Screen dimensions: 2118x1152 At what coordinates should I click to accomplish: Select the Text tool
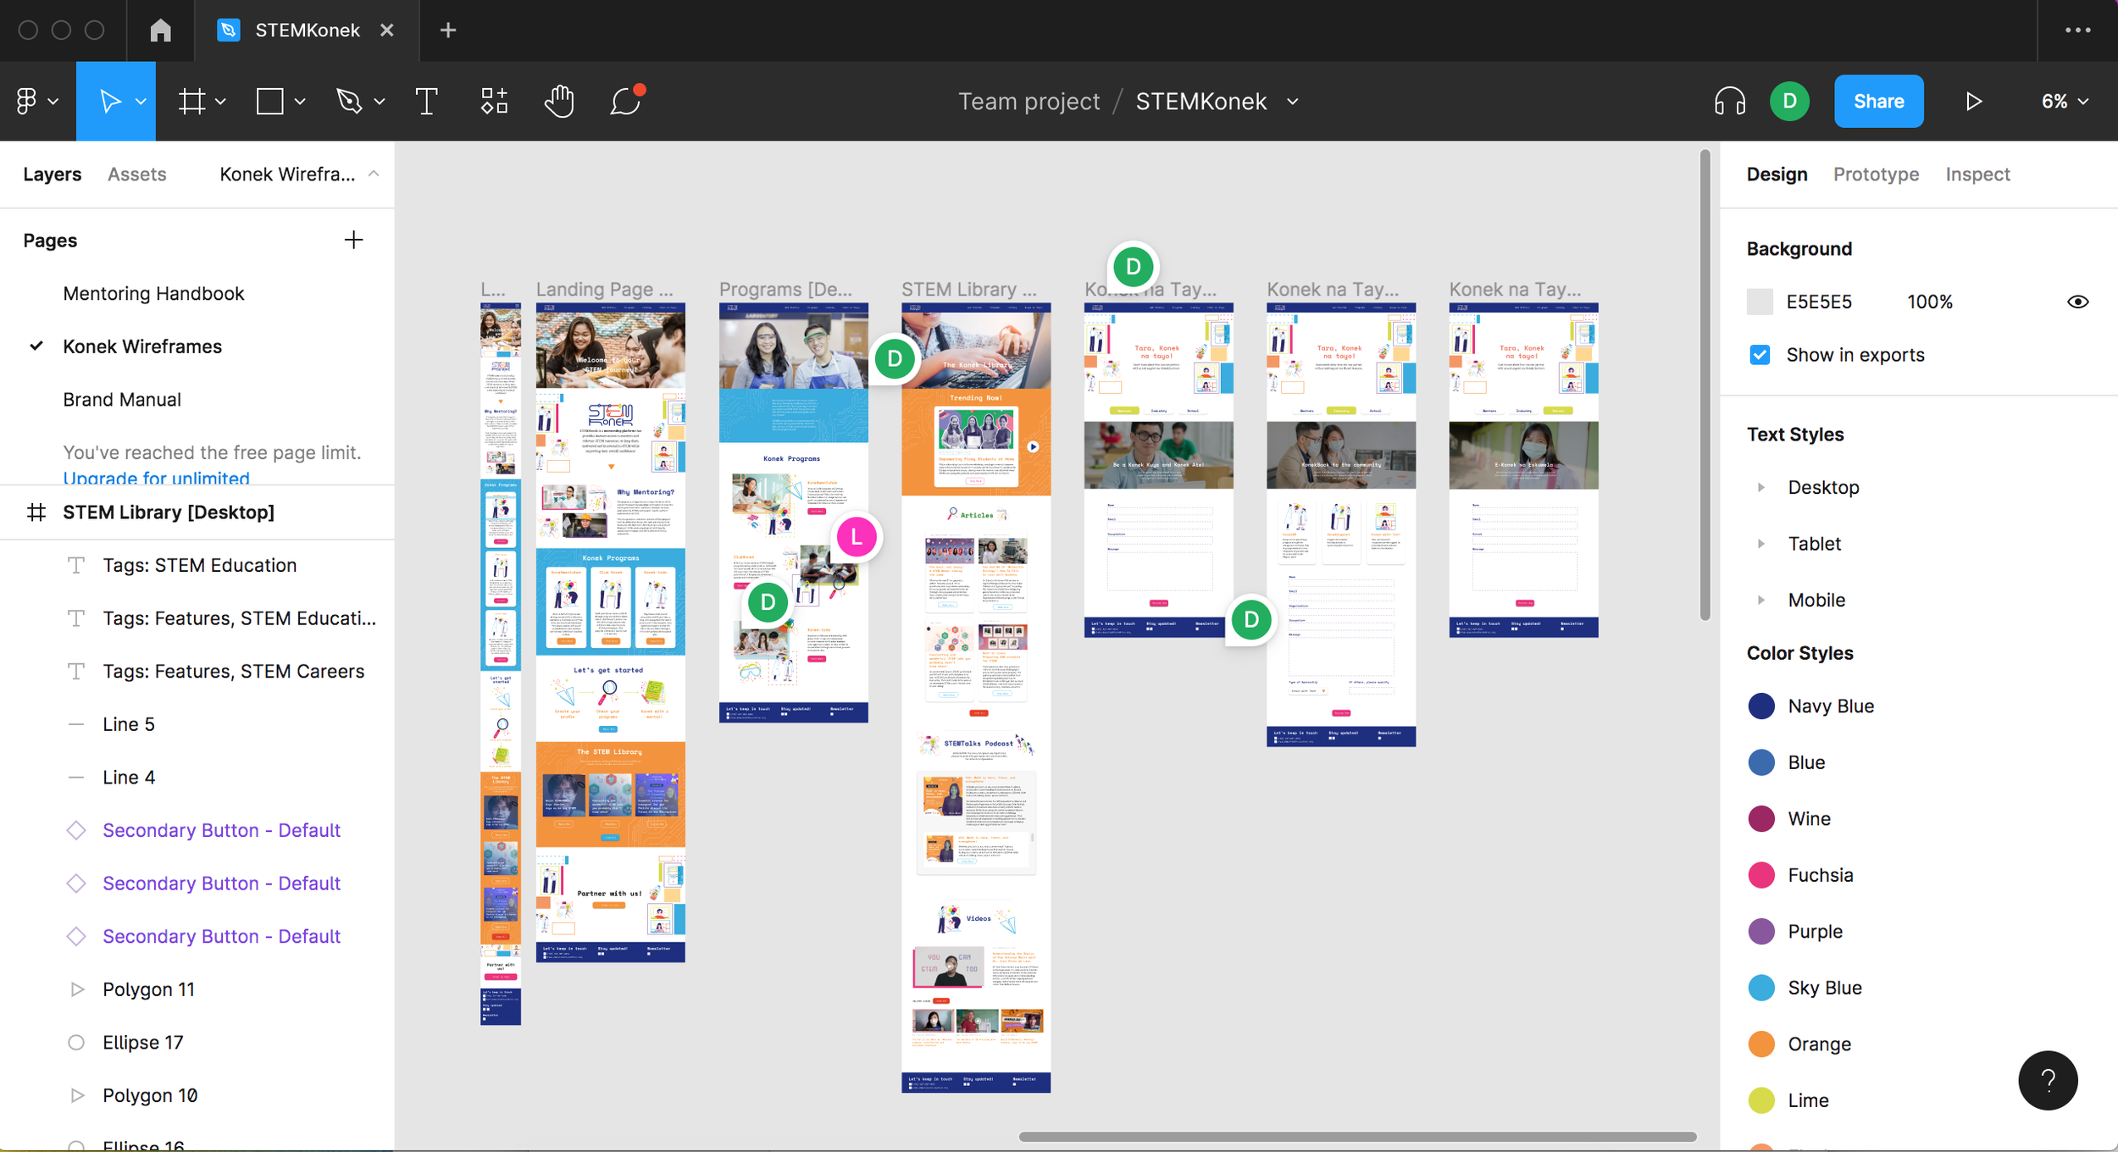[427, 102]
